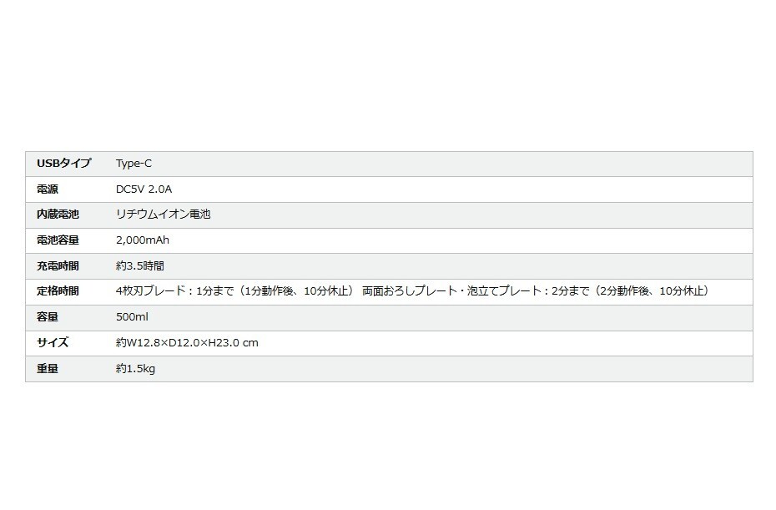Click the '重量' row label
Screen dimensions: 776x510
[x=48, y=368]
